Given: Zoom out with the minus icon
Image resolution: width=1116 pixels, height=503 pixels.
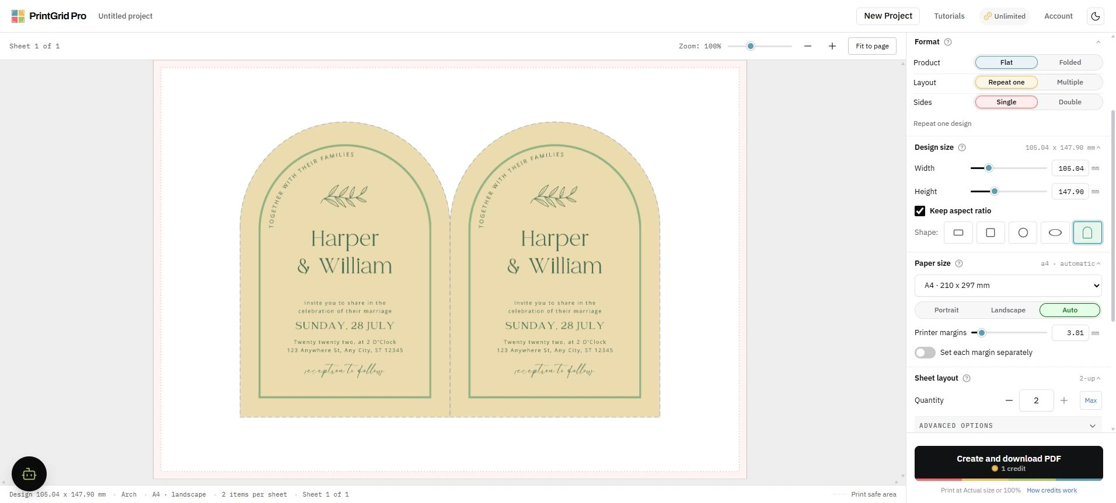Looking at the screenshot, I should tap(808, 46).
